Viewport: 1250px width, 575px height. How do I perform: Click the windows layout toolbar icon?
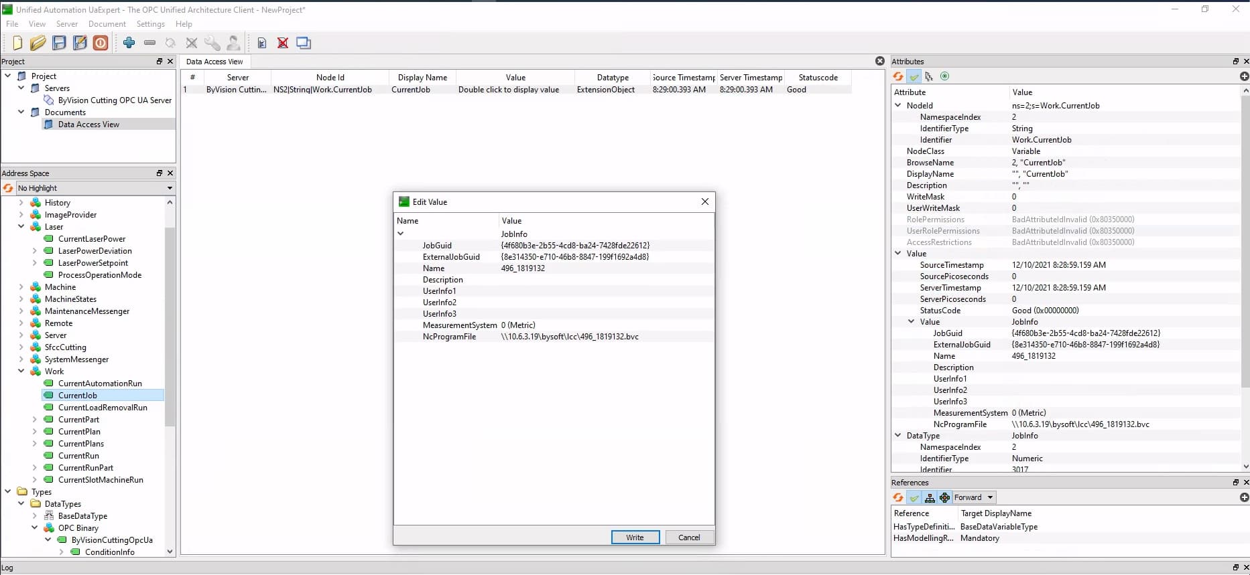tap(304, 43)
